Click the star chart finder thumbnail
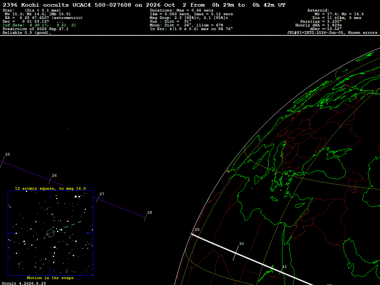380x285 pixels. pos(50,233)
